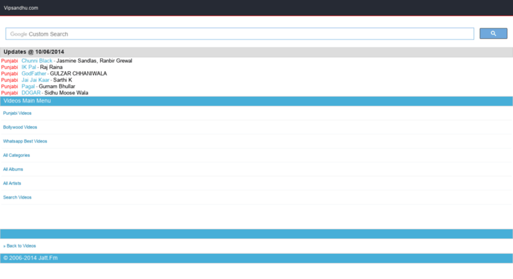The width and height of the screenshot is (513, 279).
Task: Click Punjabi label beside Chunni Black
Action: [x=9, y=61]
